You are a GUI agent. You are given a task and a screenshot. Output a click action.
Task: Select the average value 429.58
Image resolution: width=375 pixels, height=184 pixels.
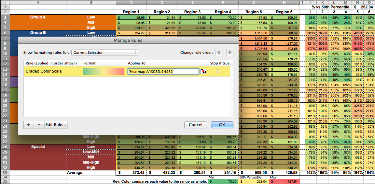point(284,173)
